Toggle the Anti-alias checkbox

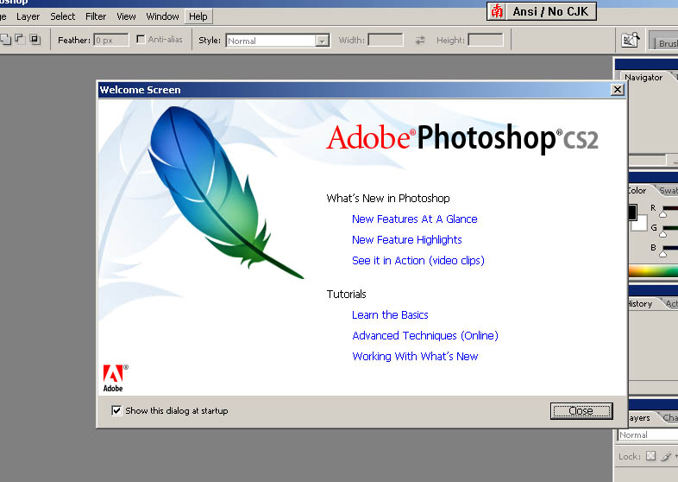(141, 39)
